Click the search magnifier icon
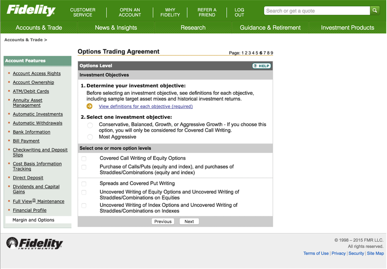 375,10
